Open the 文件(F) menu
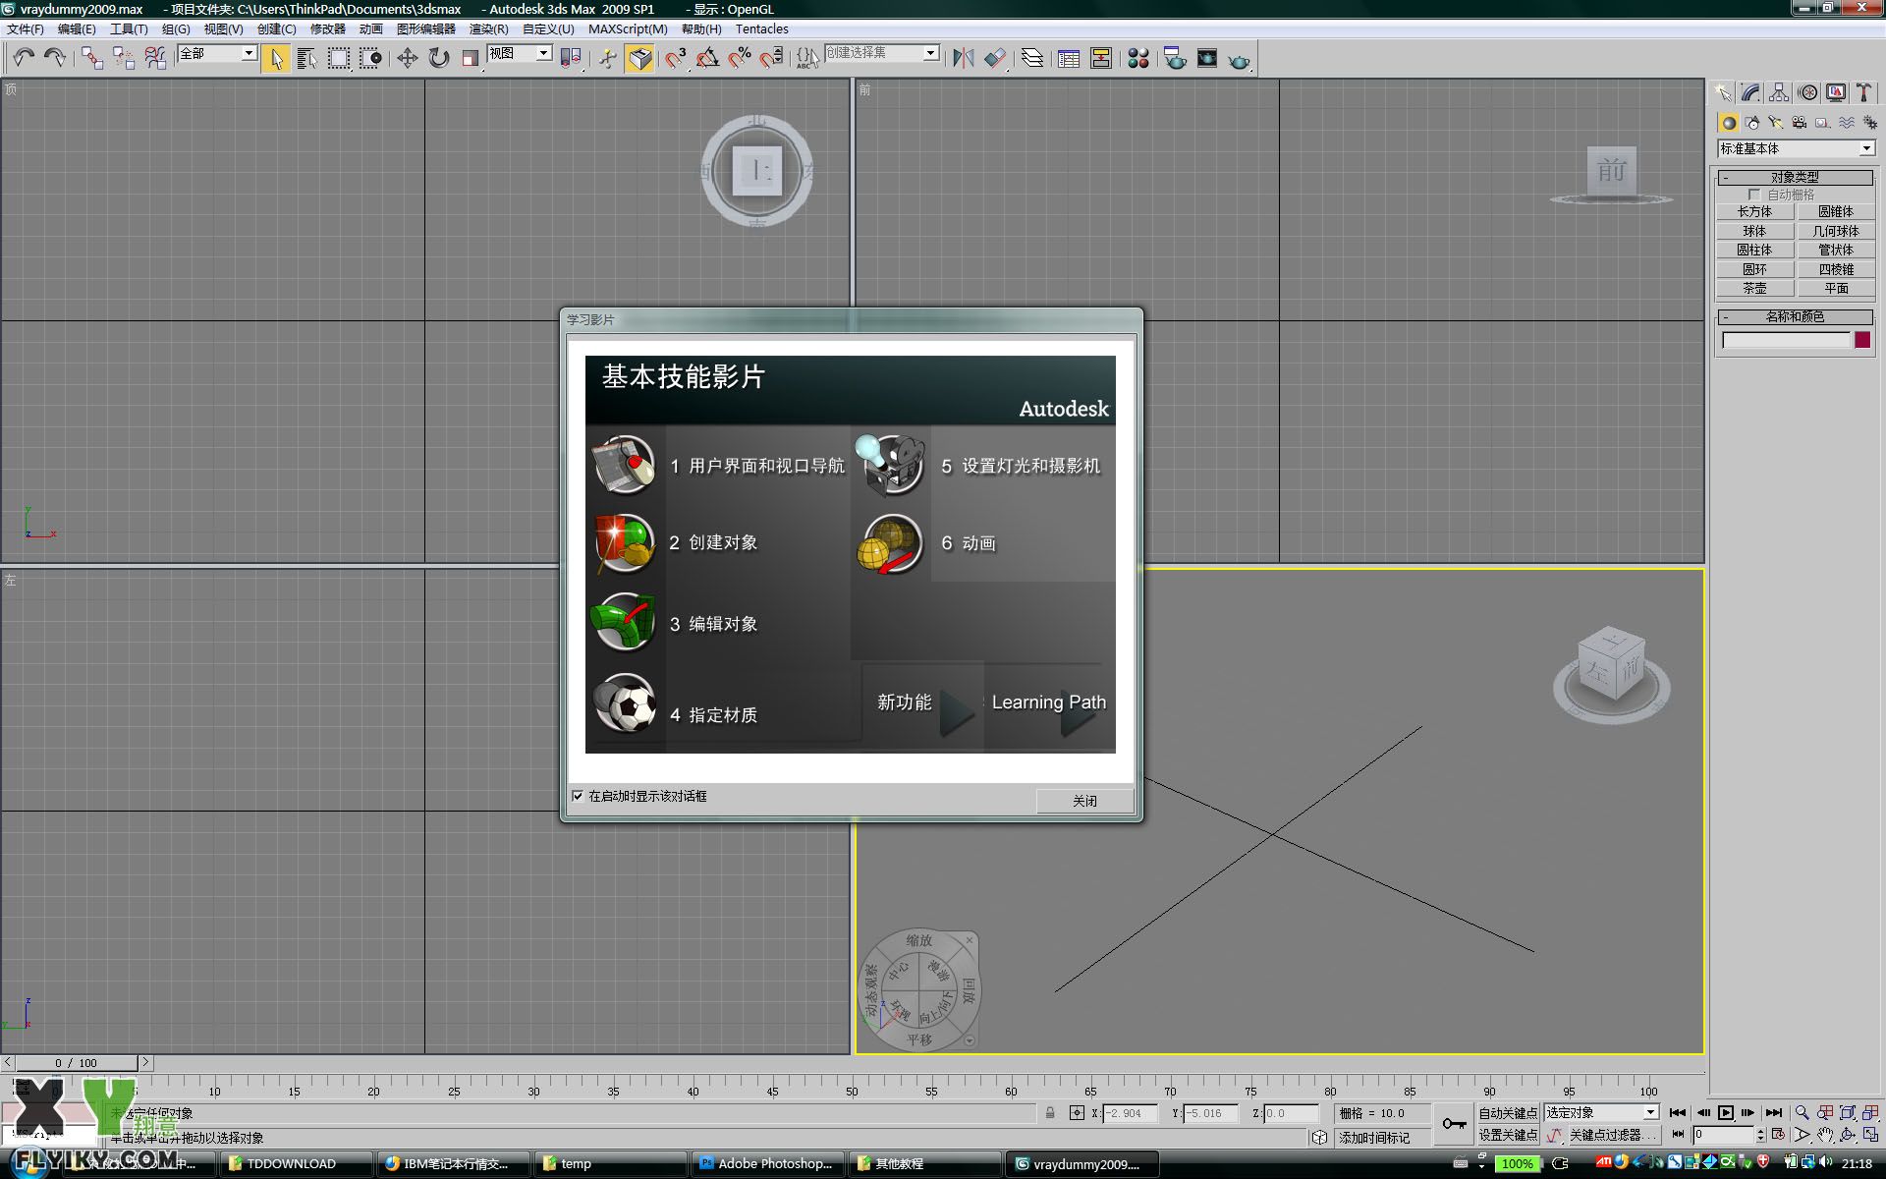The image size is (1886, 1179). click(x=26, y=29)
